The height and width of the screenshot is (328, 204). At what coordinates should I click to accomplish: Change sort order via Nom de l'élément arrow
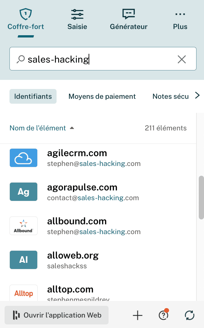[72, 128]
